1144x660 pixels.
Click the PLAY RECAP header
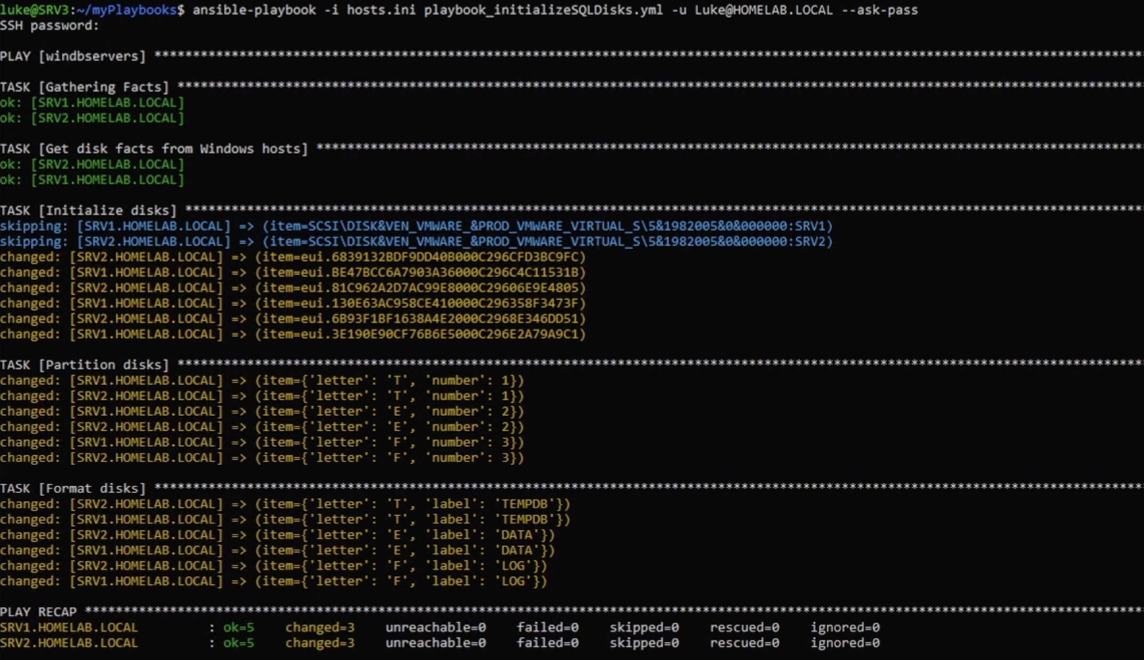[38, 613]
